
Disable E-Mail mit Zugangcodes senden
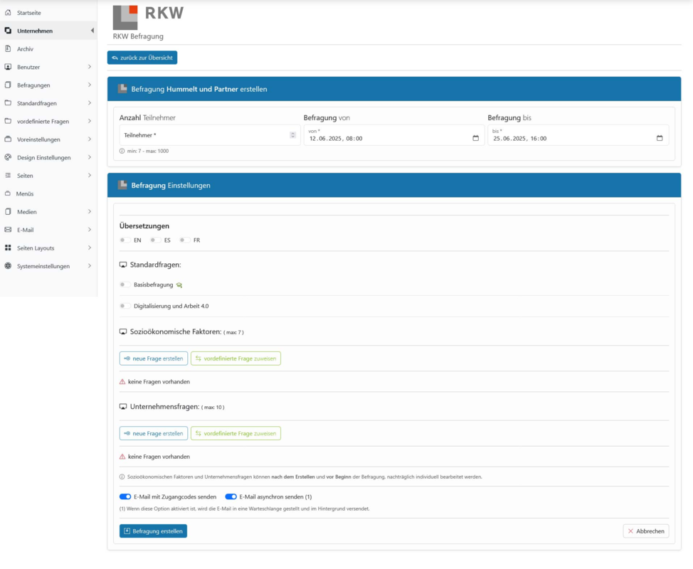coord(125,497)
